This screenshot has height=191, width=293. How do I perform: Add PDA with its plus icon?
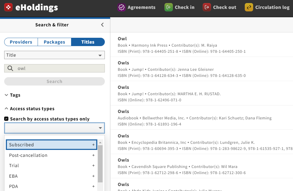[x=93, y=186]
